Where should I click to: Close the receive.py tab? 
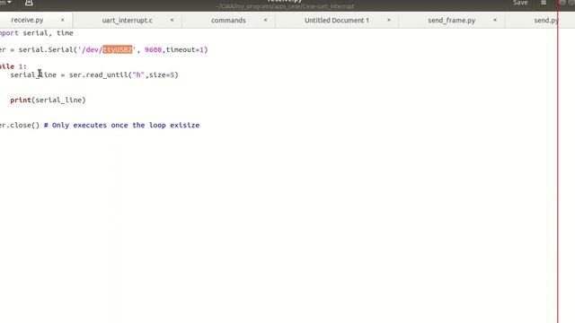[62, 20]
